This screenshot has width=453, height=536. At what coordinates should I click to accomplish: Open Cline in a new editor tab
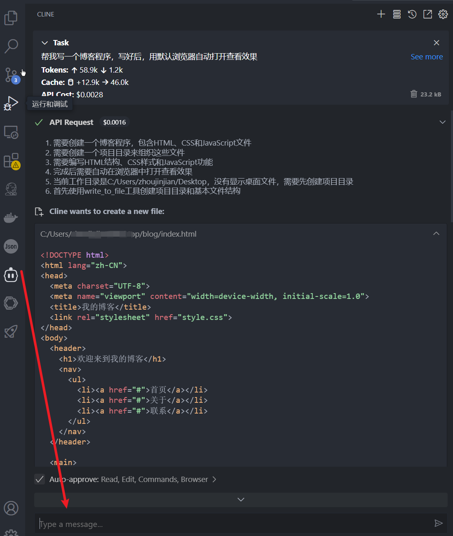tap(427, 14)
